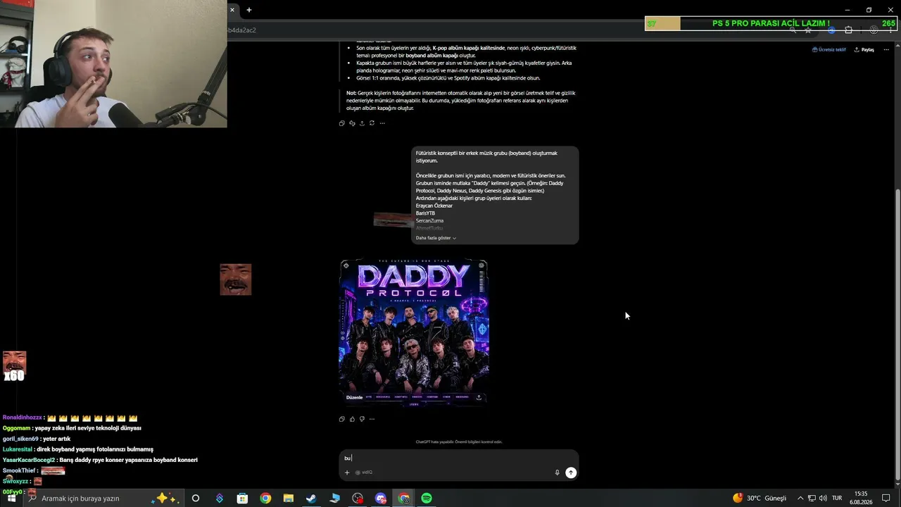Click the Cortana circle icon on the taskbar

click(x=196, y=498)
